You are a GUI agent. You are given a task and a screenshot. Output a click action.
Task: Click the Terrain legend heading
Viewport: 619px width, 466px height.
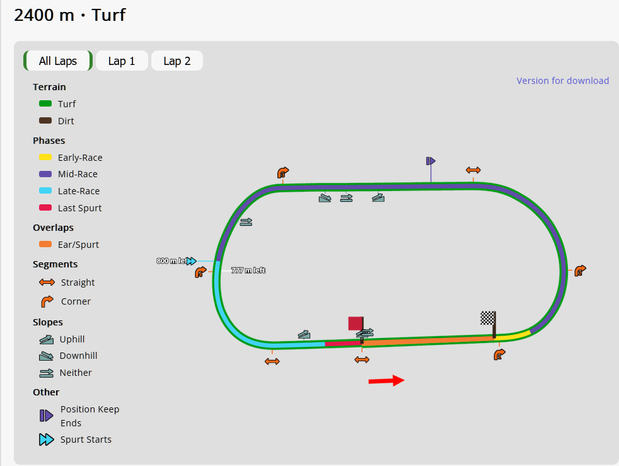point(49,87)
